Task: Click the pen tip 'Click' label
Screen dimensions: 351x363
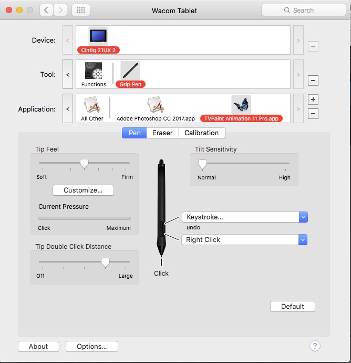Action: point(161,274)
